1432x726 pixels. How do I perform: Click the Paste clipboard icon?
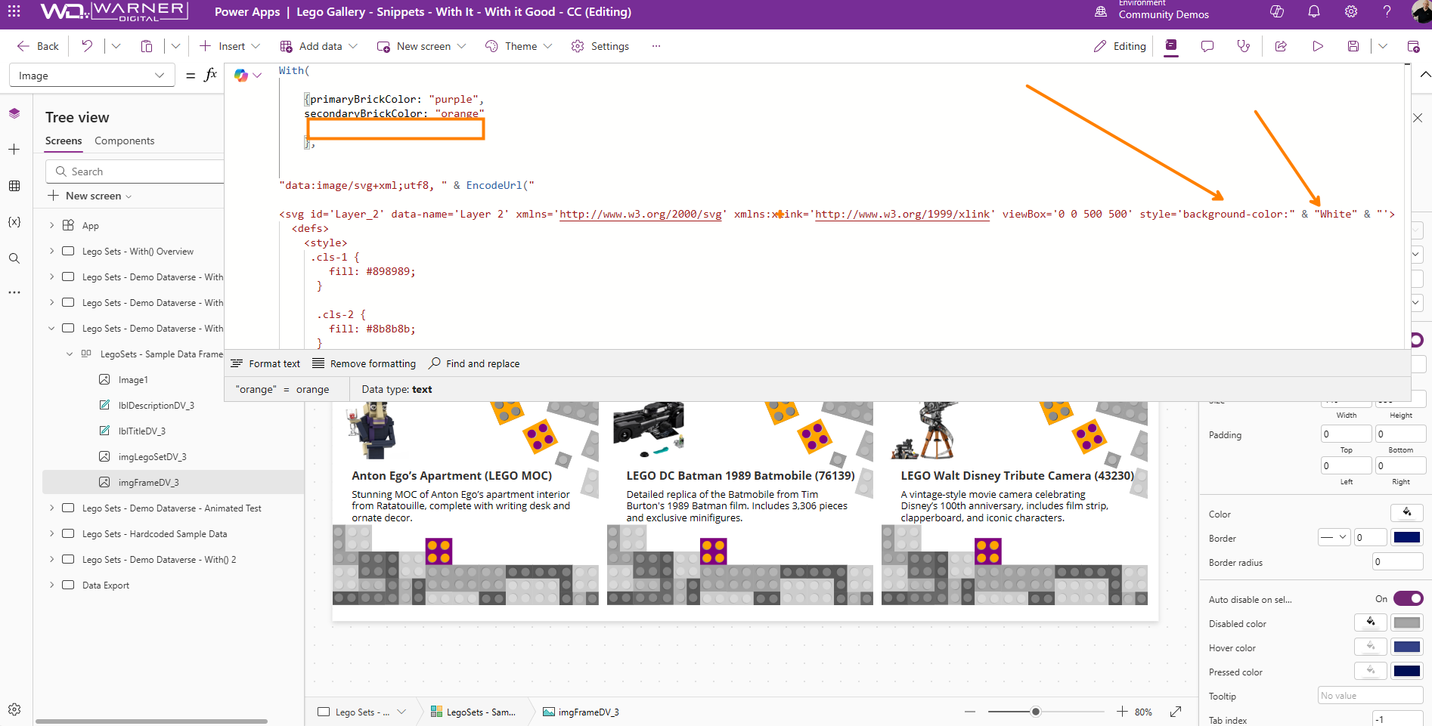click(x=147, y=46)
